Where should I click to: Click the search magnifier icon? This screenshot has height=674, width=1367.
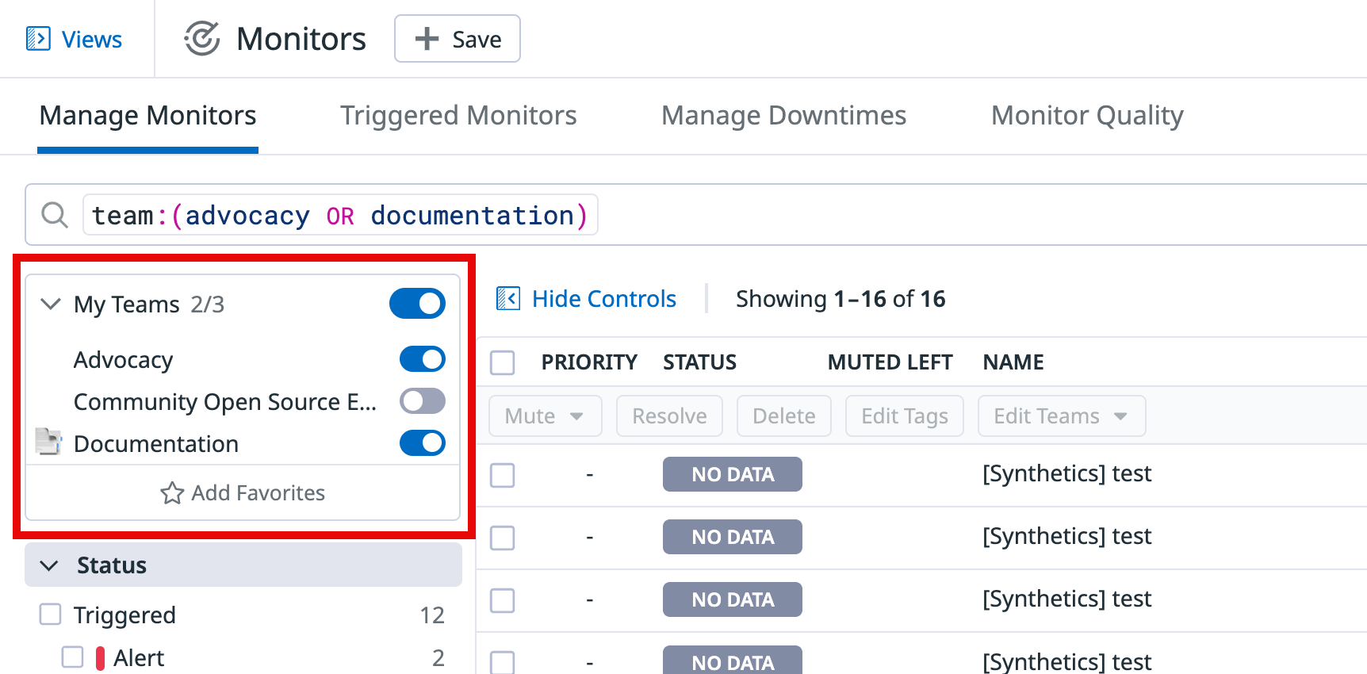[55, 215]
